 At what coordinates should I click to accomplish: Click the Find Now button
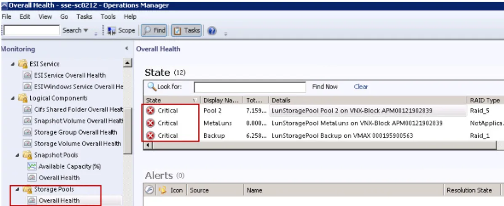(325, 87)
